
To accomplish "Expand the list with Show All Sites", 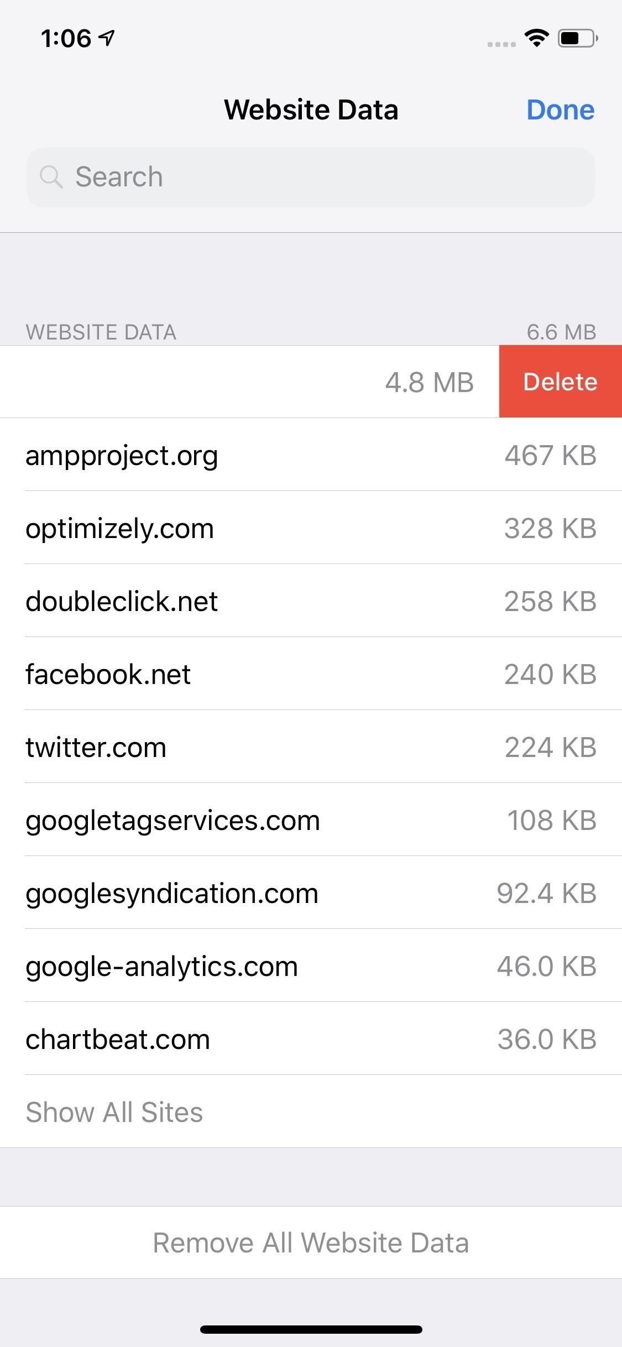I will tap(114, 1112).
